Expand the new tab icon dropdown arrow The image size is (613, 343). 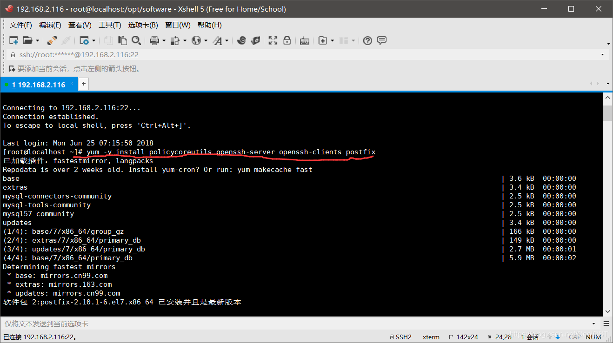point(332,41)
